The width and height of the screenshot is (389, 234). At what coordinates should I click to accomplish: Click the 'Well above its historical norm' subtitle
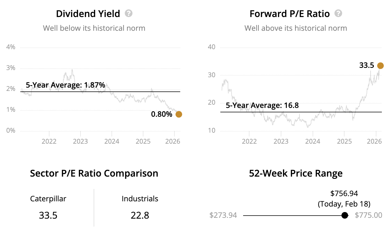pos(296,28)
